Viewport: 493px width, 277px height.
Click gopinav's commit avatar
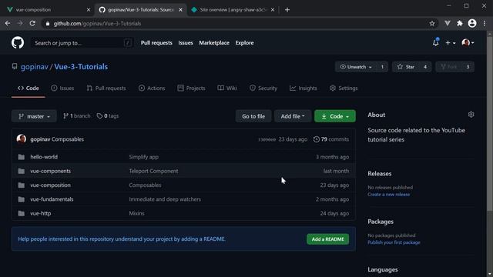click(22, 139)
